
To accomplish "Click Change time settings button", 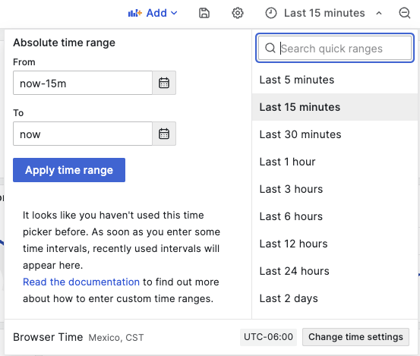I will click(355, 337).
